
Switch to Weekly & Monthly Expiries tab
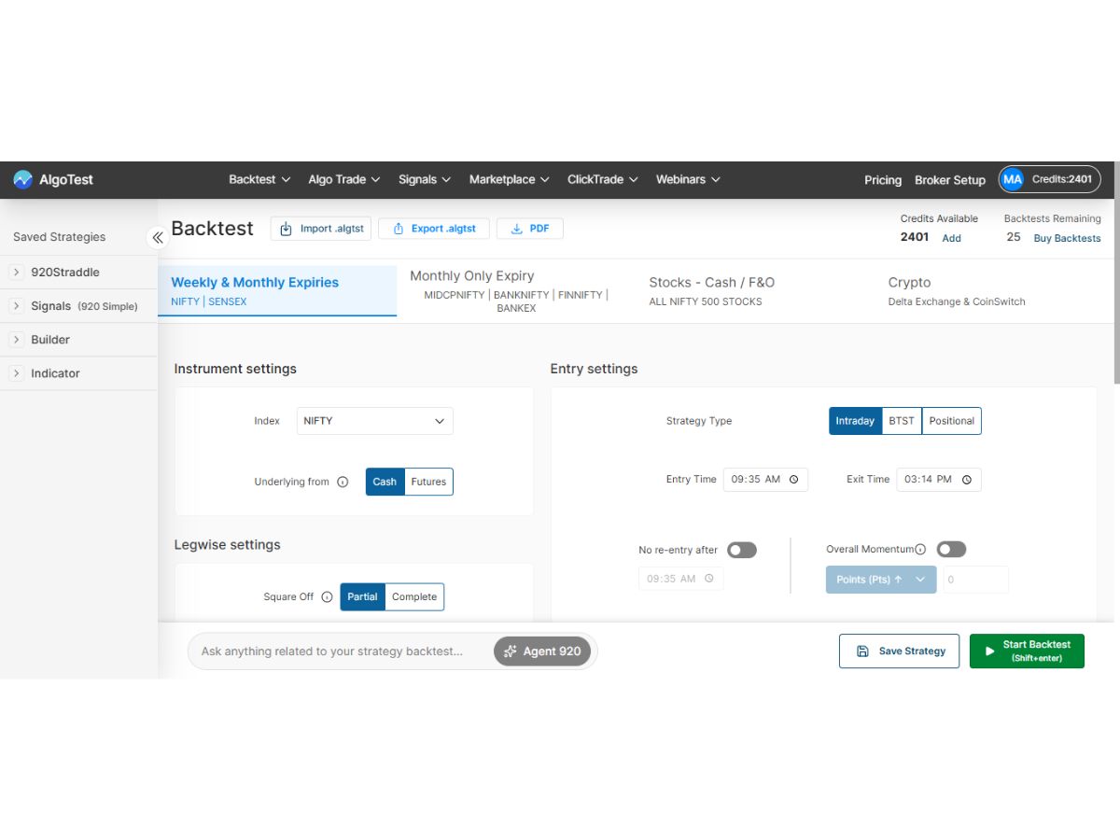(277, 290)
